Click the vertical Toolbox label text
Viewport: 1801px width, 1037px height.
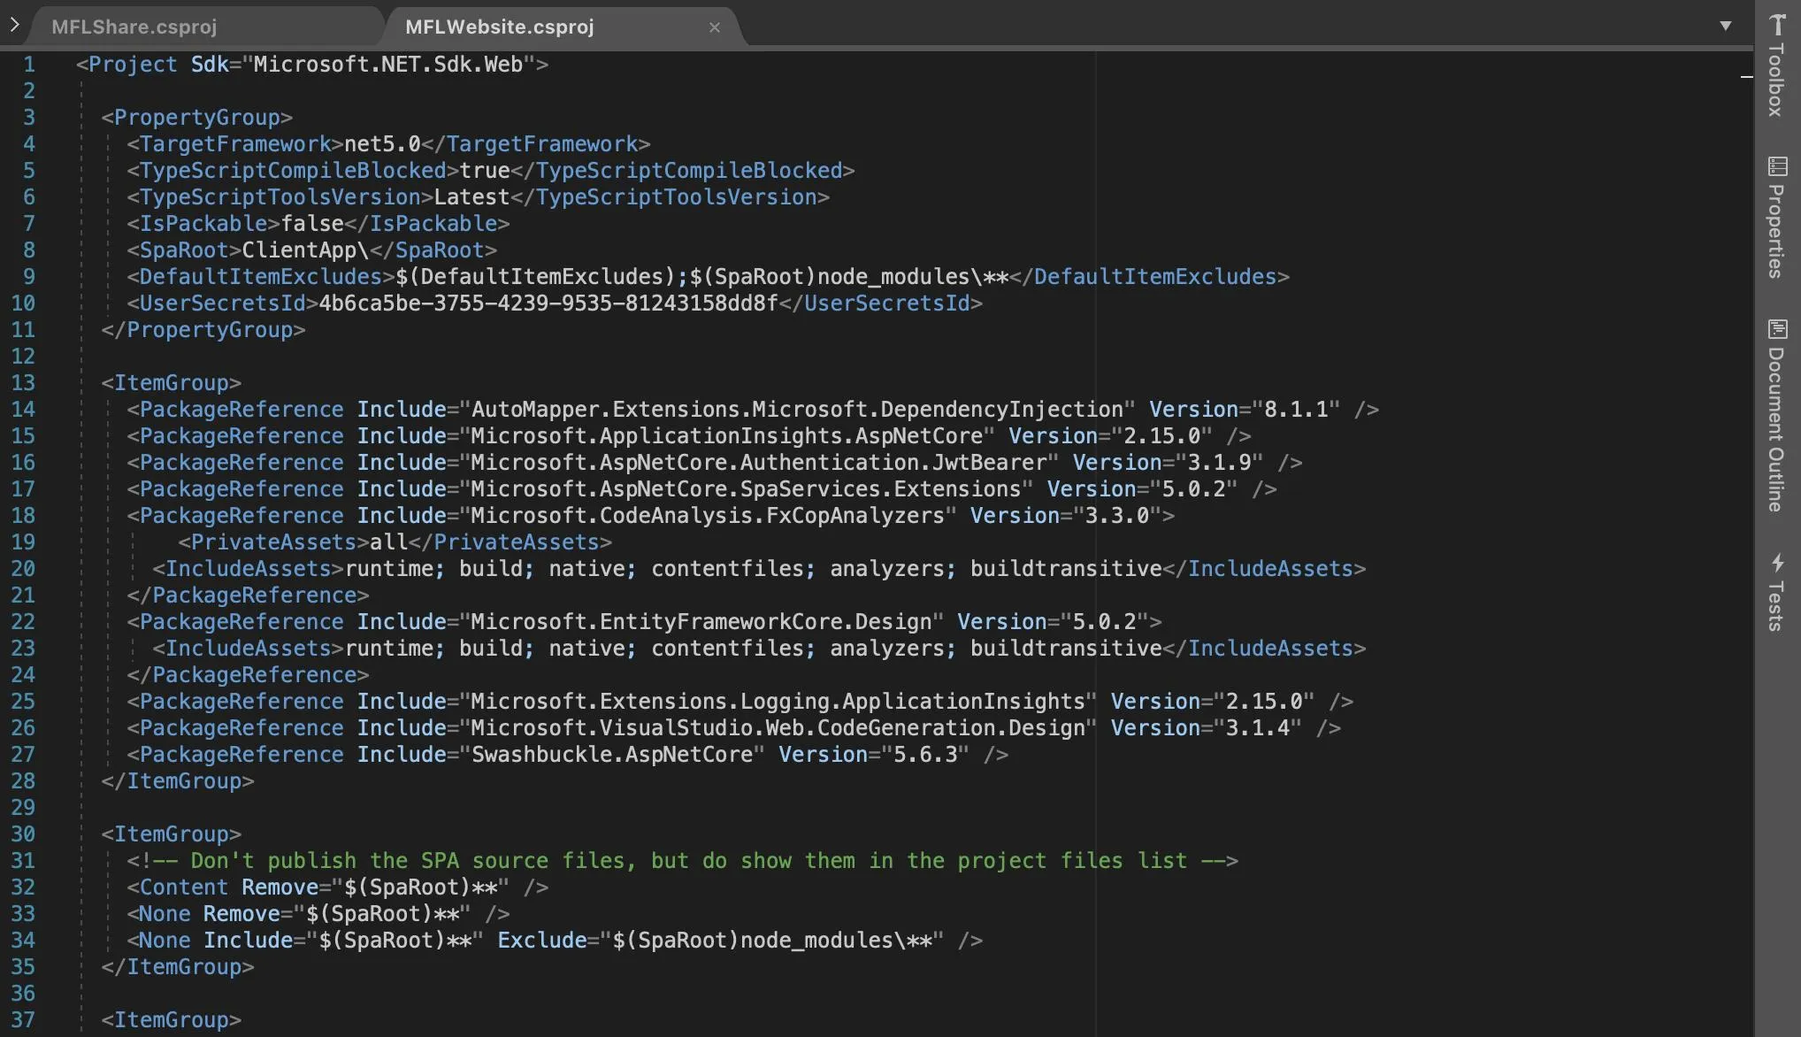point(1776,81)
